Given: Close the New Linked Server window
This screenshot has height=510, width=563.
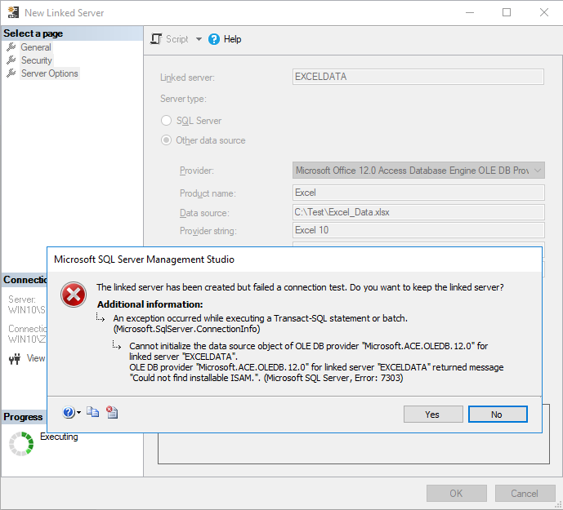Looking at the screenshot, I should coord(544,12).
